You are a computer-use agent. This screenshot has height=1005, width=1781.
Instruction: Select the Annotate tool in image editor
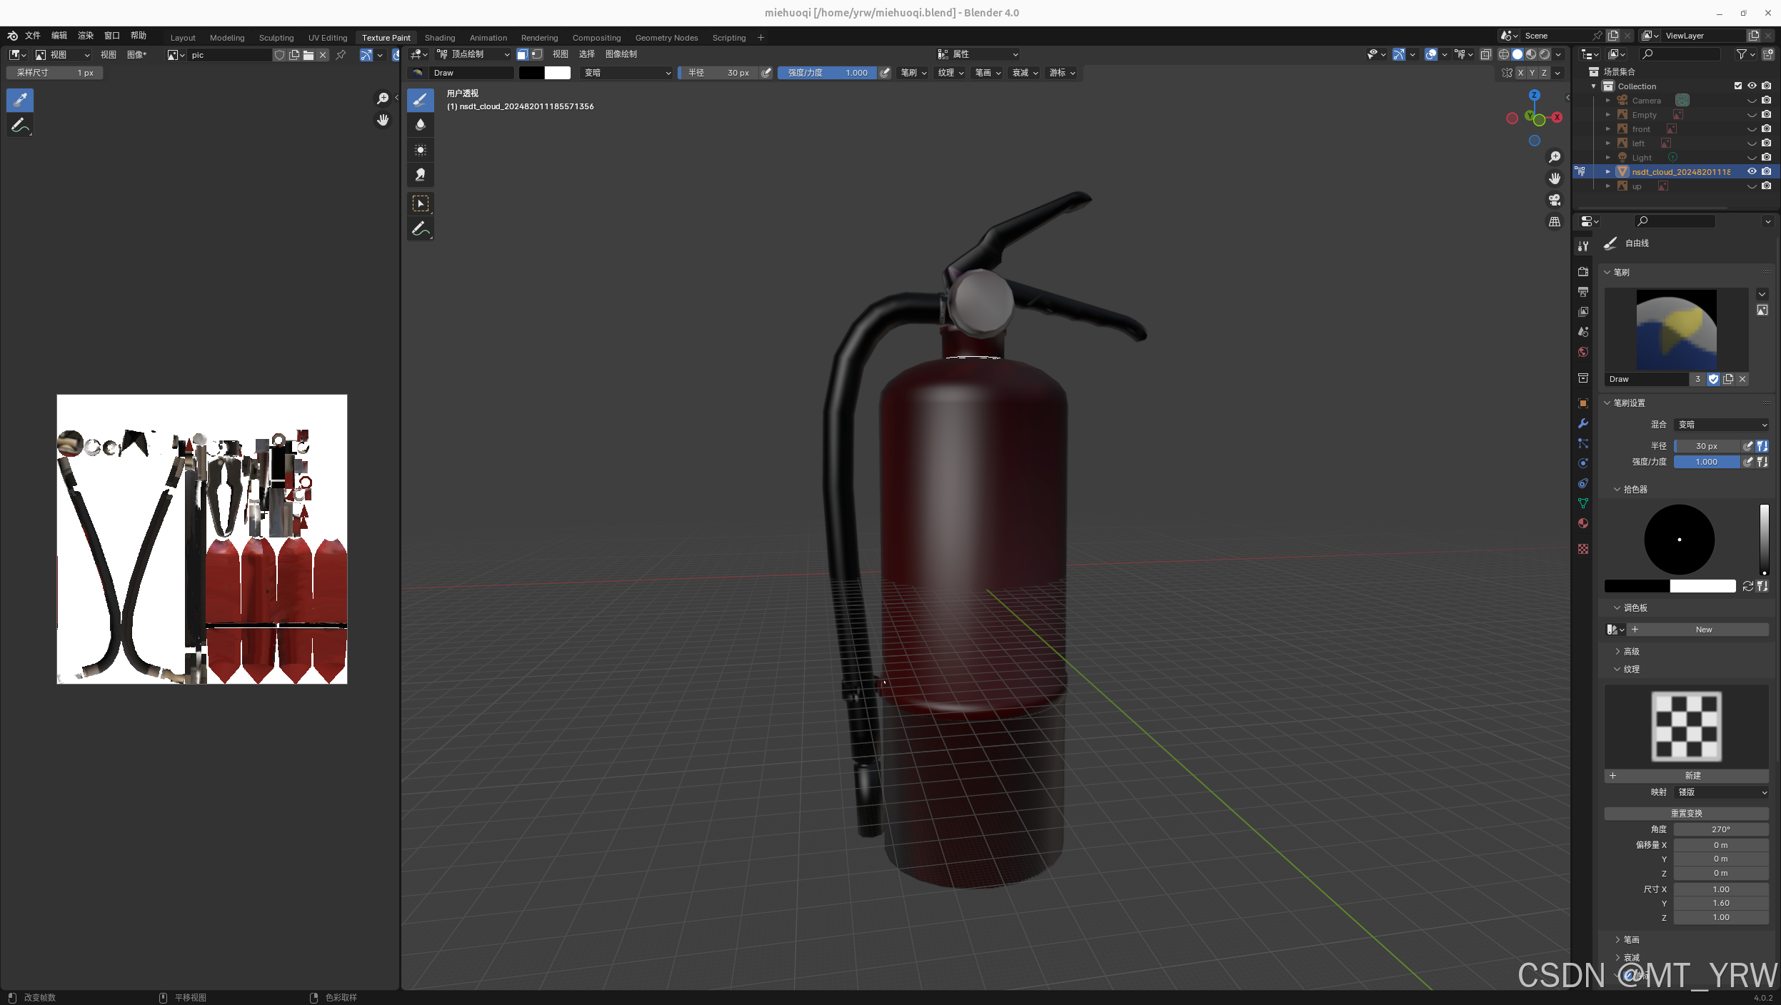20,126
